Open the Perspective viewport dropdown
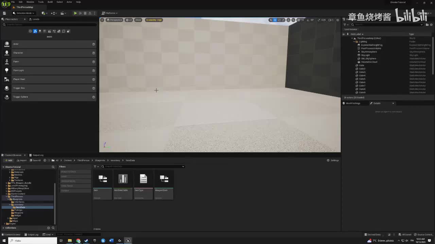The image size is (435, 244). (114, 20)
